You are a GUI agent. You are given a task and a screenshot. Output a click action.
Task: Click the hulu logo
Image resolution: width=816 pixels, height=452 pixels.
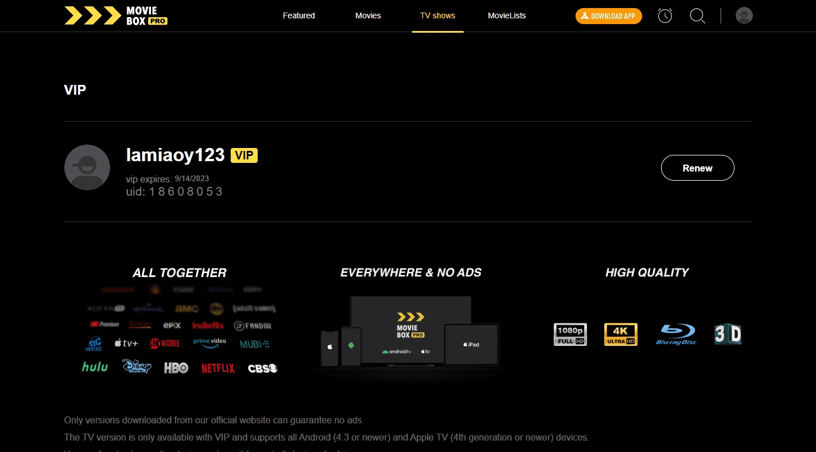[x=95, y=367]
